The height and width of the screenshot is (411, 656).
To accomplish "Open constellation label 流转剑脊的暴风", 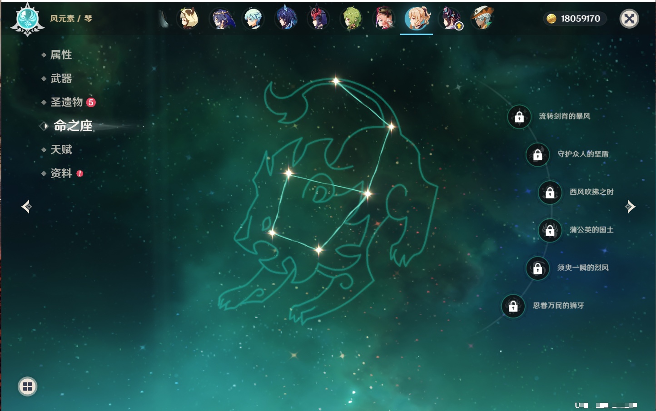I will [x=565, y=116].
